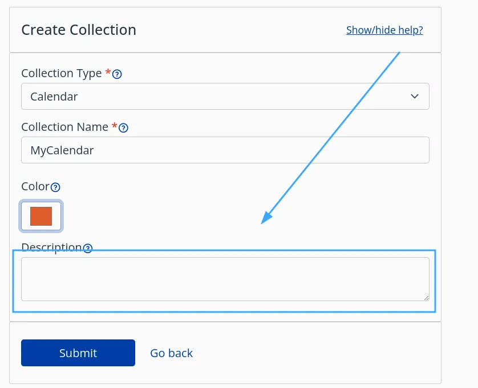Click inside the Collection Name input
Image resolution: width=478 pixels, height=388 pixels.
pyautogui.click(x=225, y=150)
